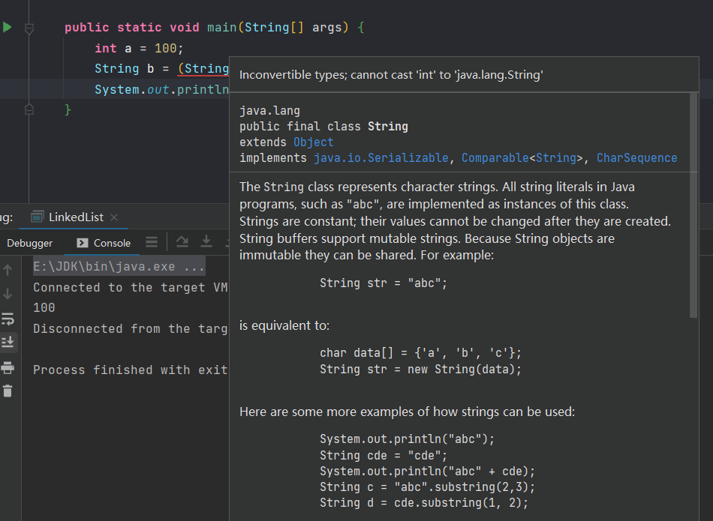713x521 pixels.
Task: Navigate down the stack trace
Action: (x=8, y=293)
